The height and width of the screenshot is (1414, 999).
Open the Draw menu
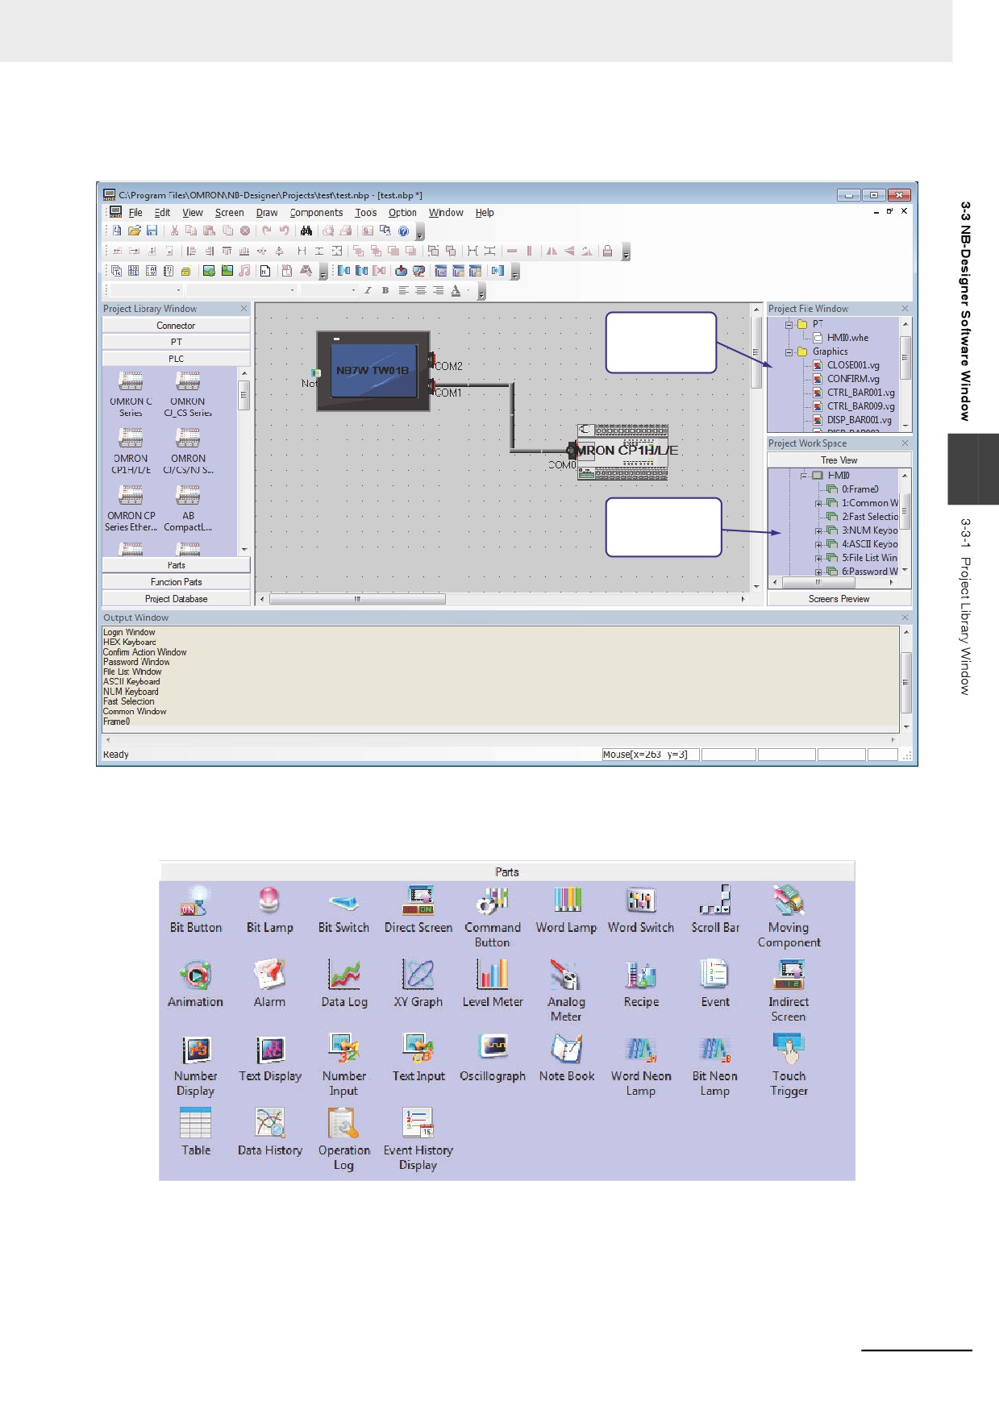[x=267, y=213]
